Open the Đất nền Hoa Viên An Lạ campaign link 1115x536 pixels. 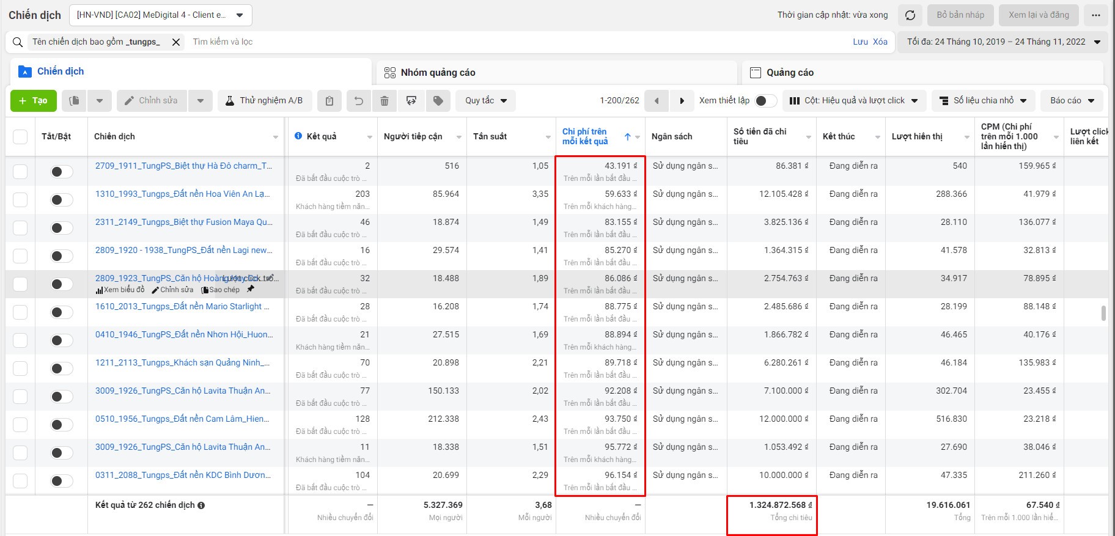tap(182, 194)
